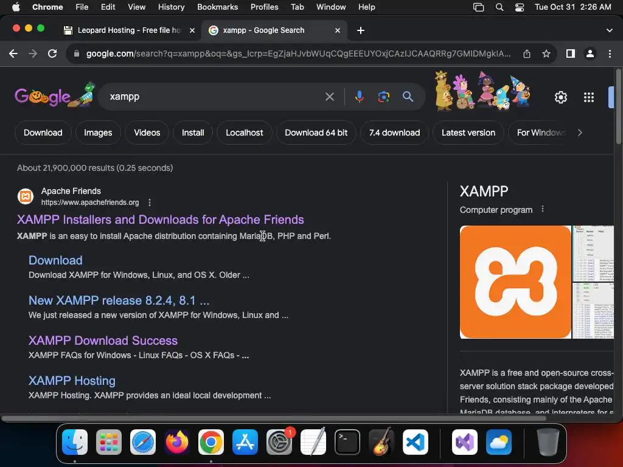Select the Download 64 bit chip
This screenshot has height=467, width=623.
click(x=316, y=133)
